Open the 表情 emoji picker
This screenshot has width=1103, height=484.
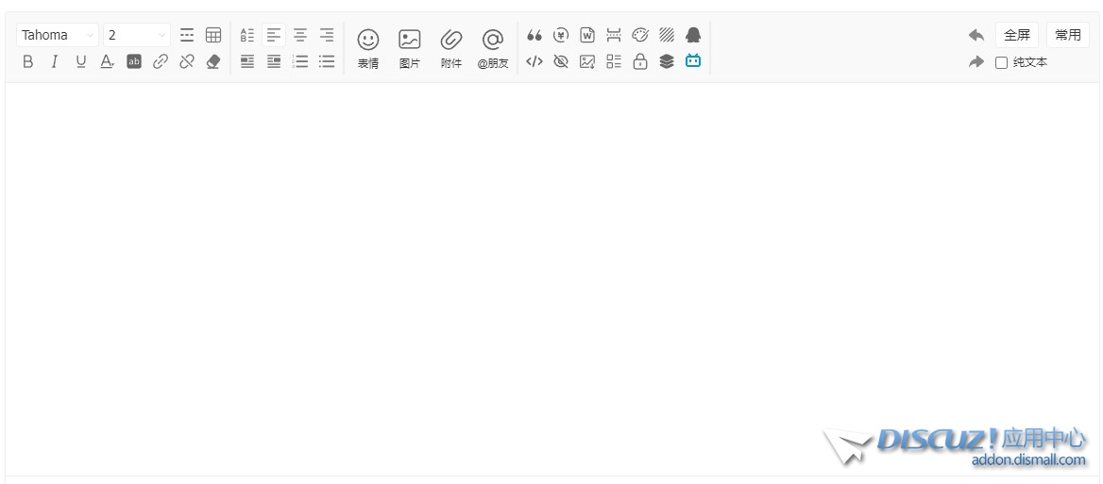coord(367,48)
